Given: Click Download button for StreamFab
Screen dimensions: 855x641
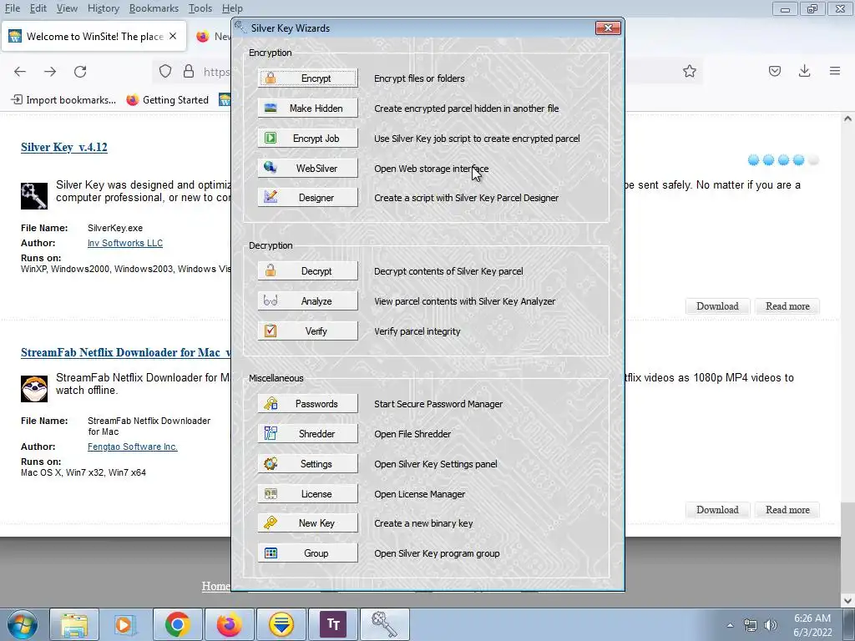Looking at the screenshot, I should pos(717,510).
